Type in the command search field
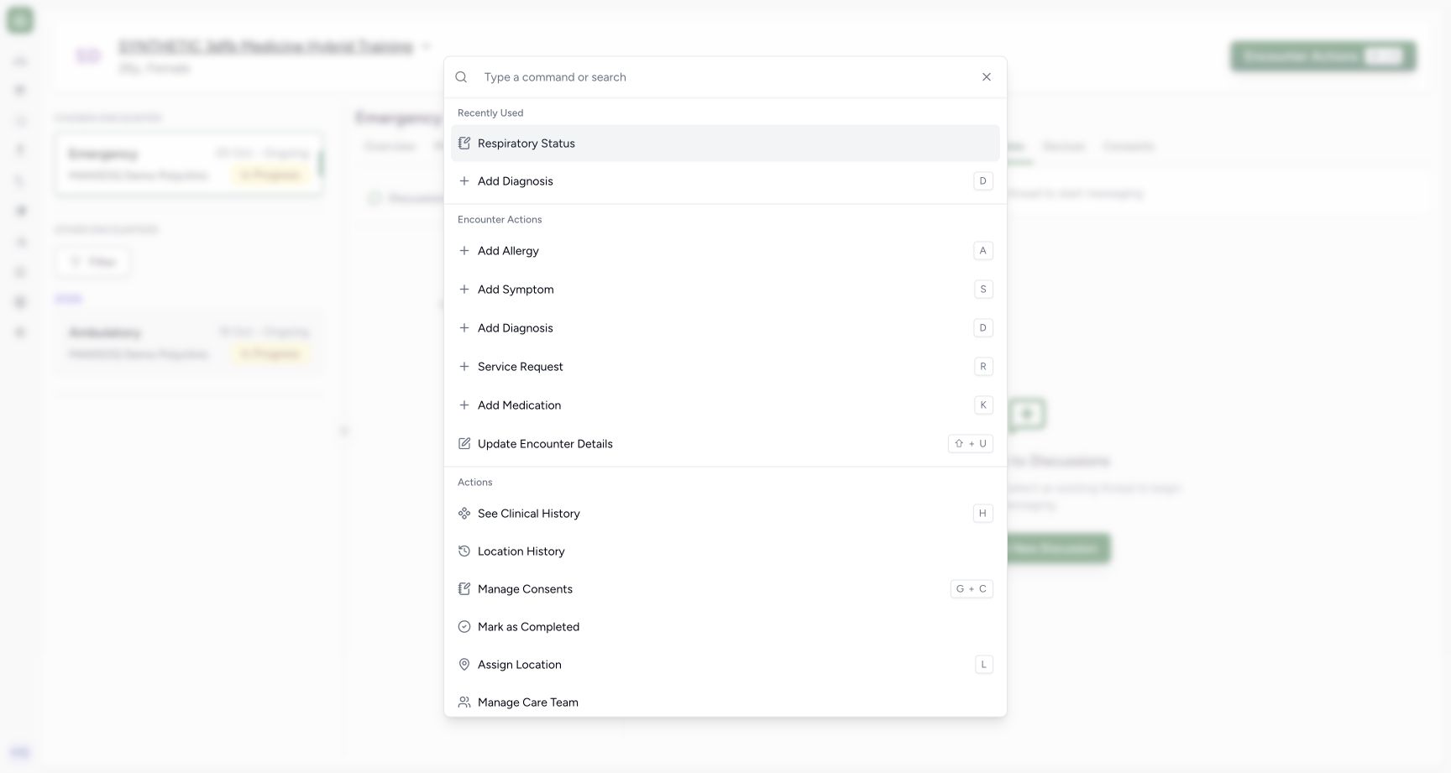Image resolution: width=1451 pixels, height=773 pixels. click(x=725, y=77)
